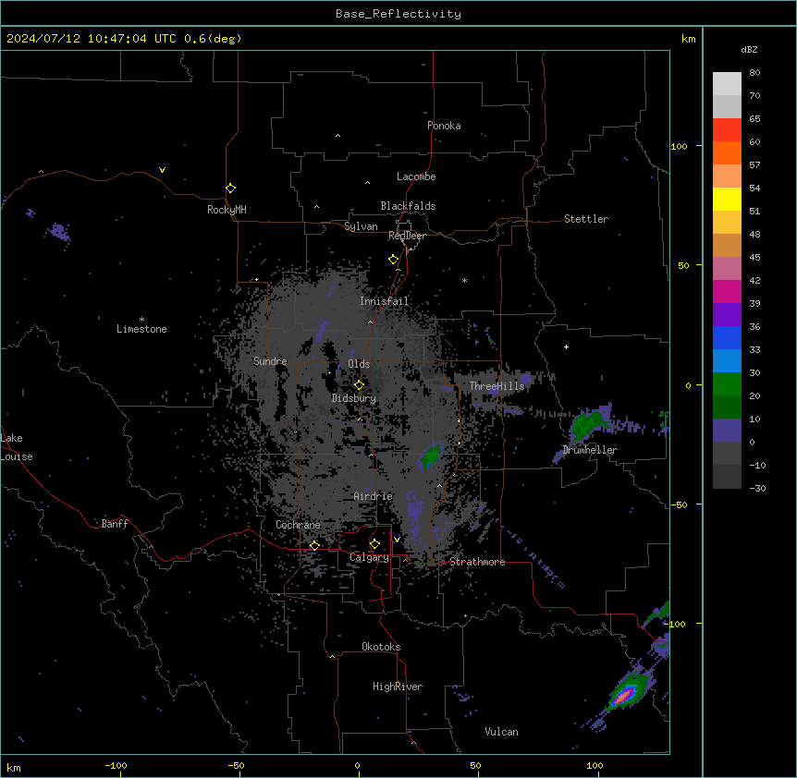The height and width of the screenshot is (778, 797).
Task: Click the Okotoks town label
Action: 381,647
